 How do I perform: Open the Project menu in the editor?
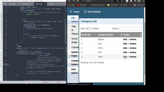(17, 1)
